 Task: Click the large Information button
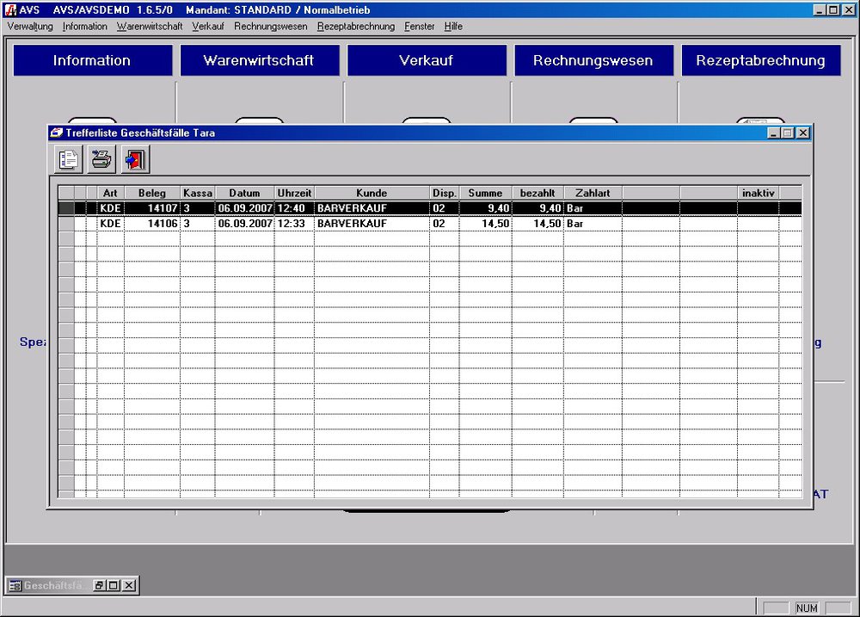pos(92,60)
